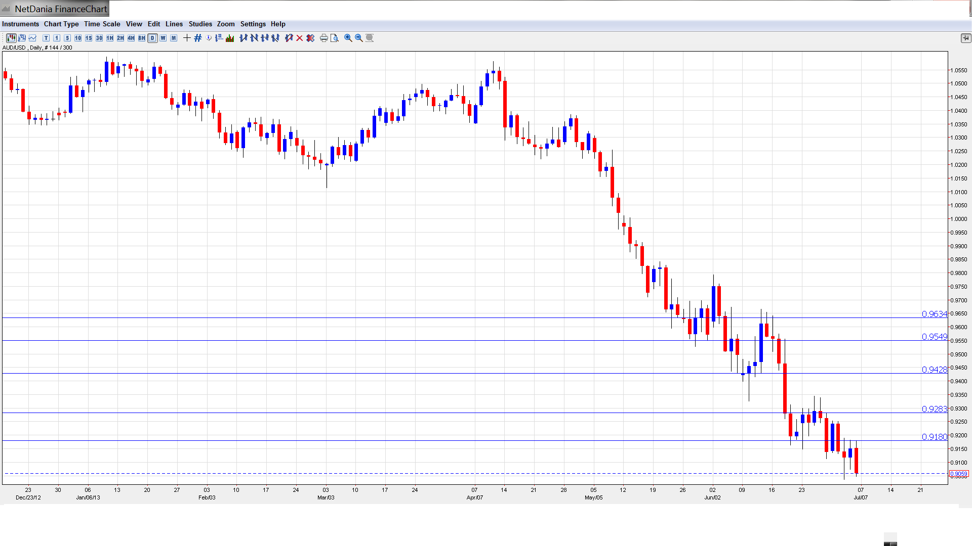Delete all lines with red double-X icon

[310, 38]
